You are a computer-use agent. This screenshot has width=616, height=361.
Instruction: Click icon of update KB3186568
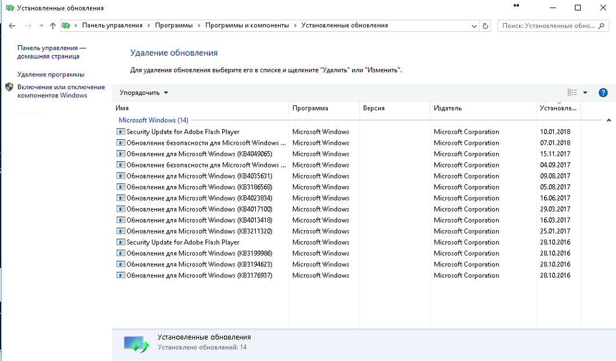pyautogui.click(x=121, y=187)
